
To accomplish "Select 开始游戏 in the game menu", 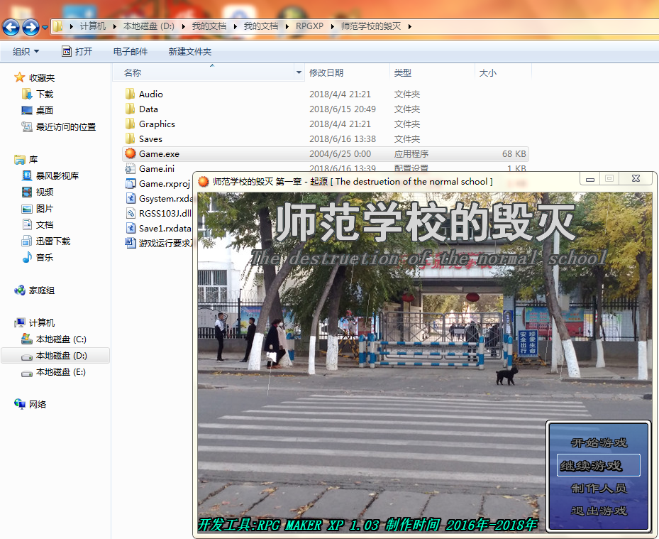I will click(599, 442).
